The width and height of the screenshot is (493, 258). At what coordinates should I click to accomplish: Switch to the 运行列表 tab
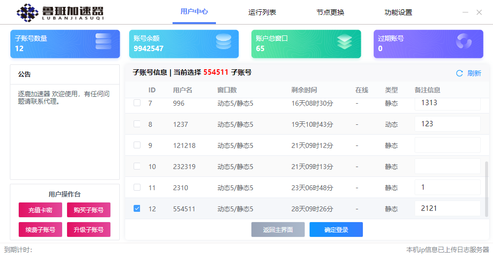262,12
